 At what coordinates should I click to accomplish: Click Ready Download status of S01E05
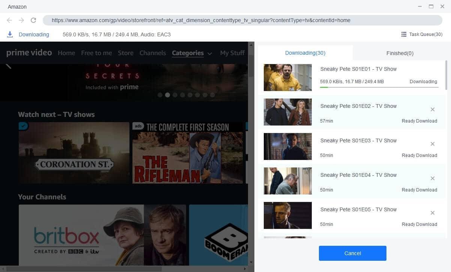(x=419, y=224)
